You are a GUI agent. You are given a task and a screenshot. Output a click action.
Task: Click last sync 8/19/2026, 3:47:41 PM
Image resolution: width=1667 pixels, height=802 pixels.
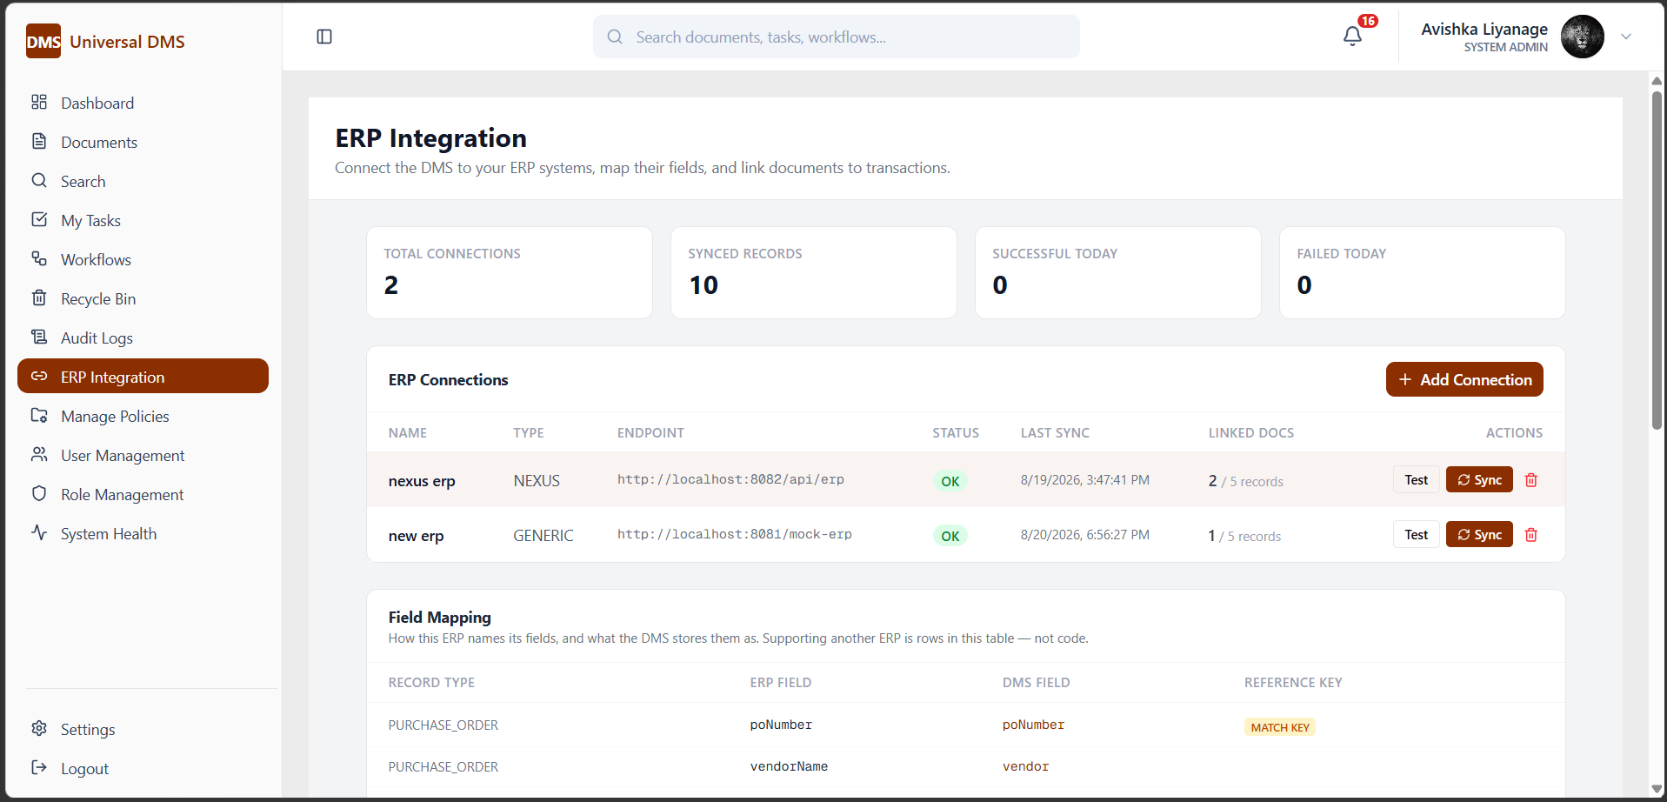pyautogui.click(x=1085, y=480)
